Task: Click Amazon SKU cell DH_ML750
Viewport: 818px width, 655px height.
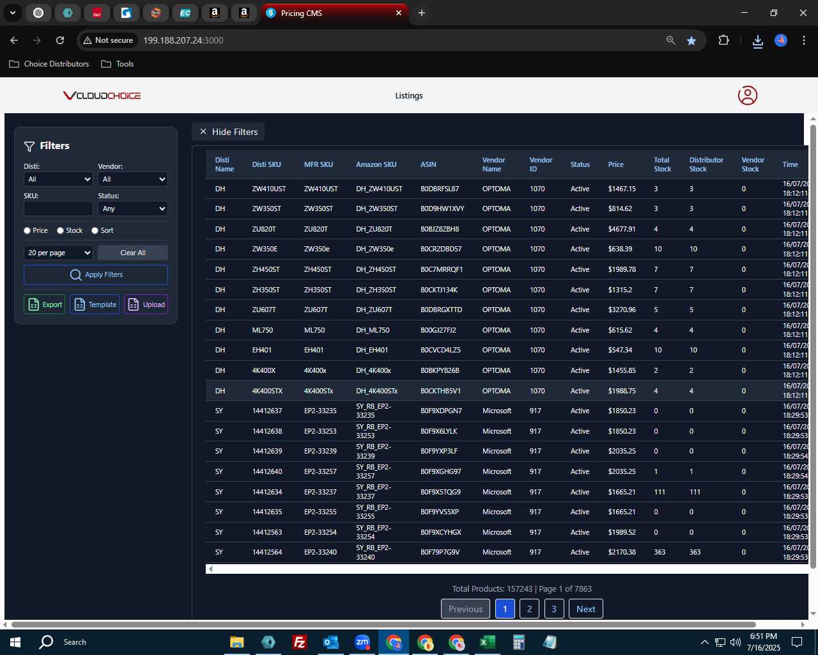Action: [x=373, y=330]
